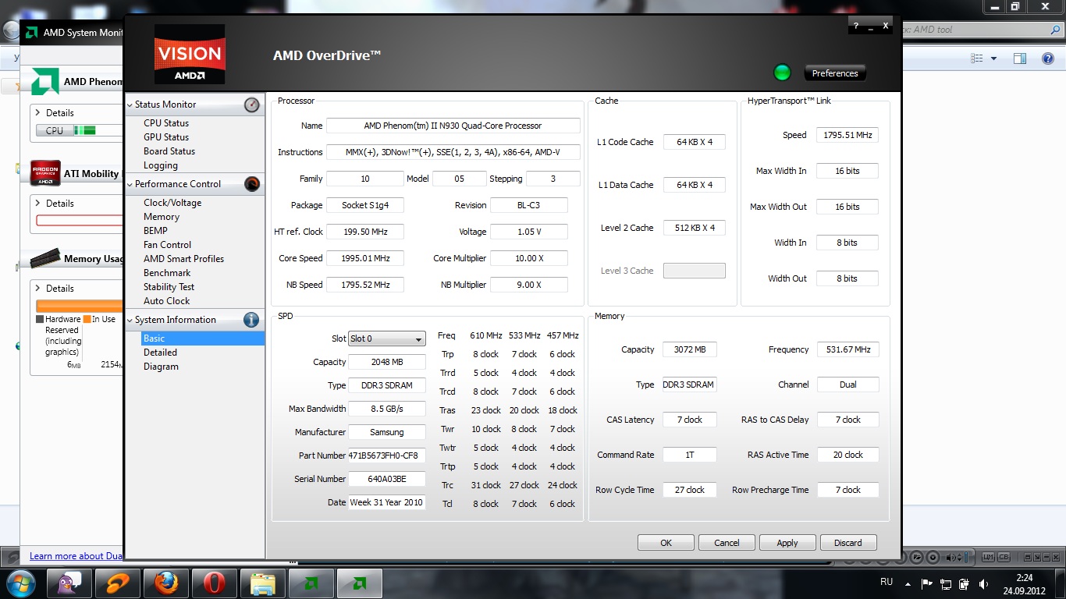Open the Stability Test page
The height and width of the screenshot is (599, 1066).
click(169, 287)
